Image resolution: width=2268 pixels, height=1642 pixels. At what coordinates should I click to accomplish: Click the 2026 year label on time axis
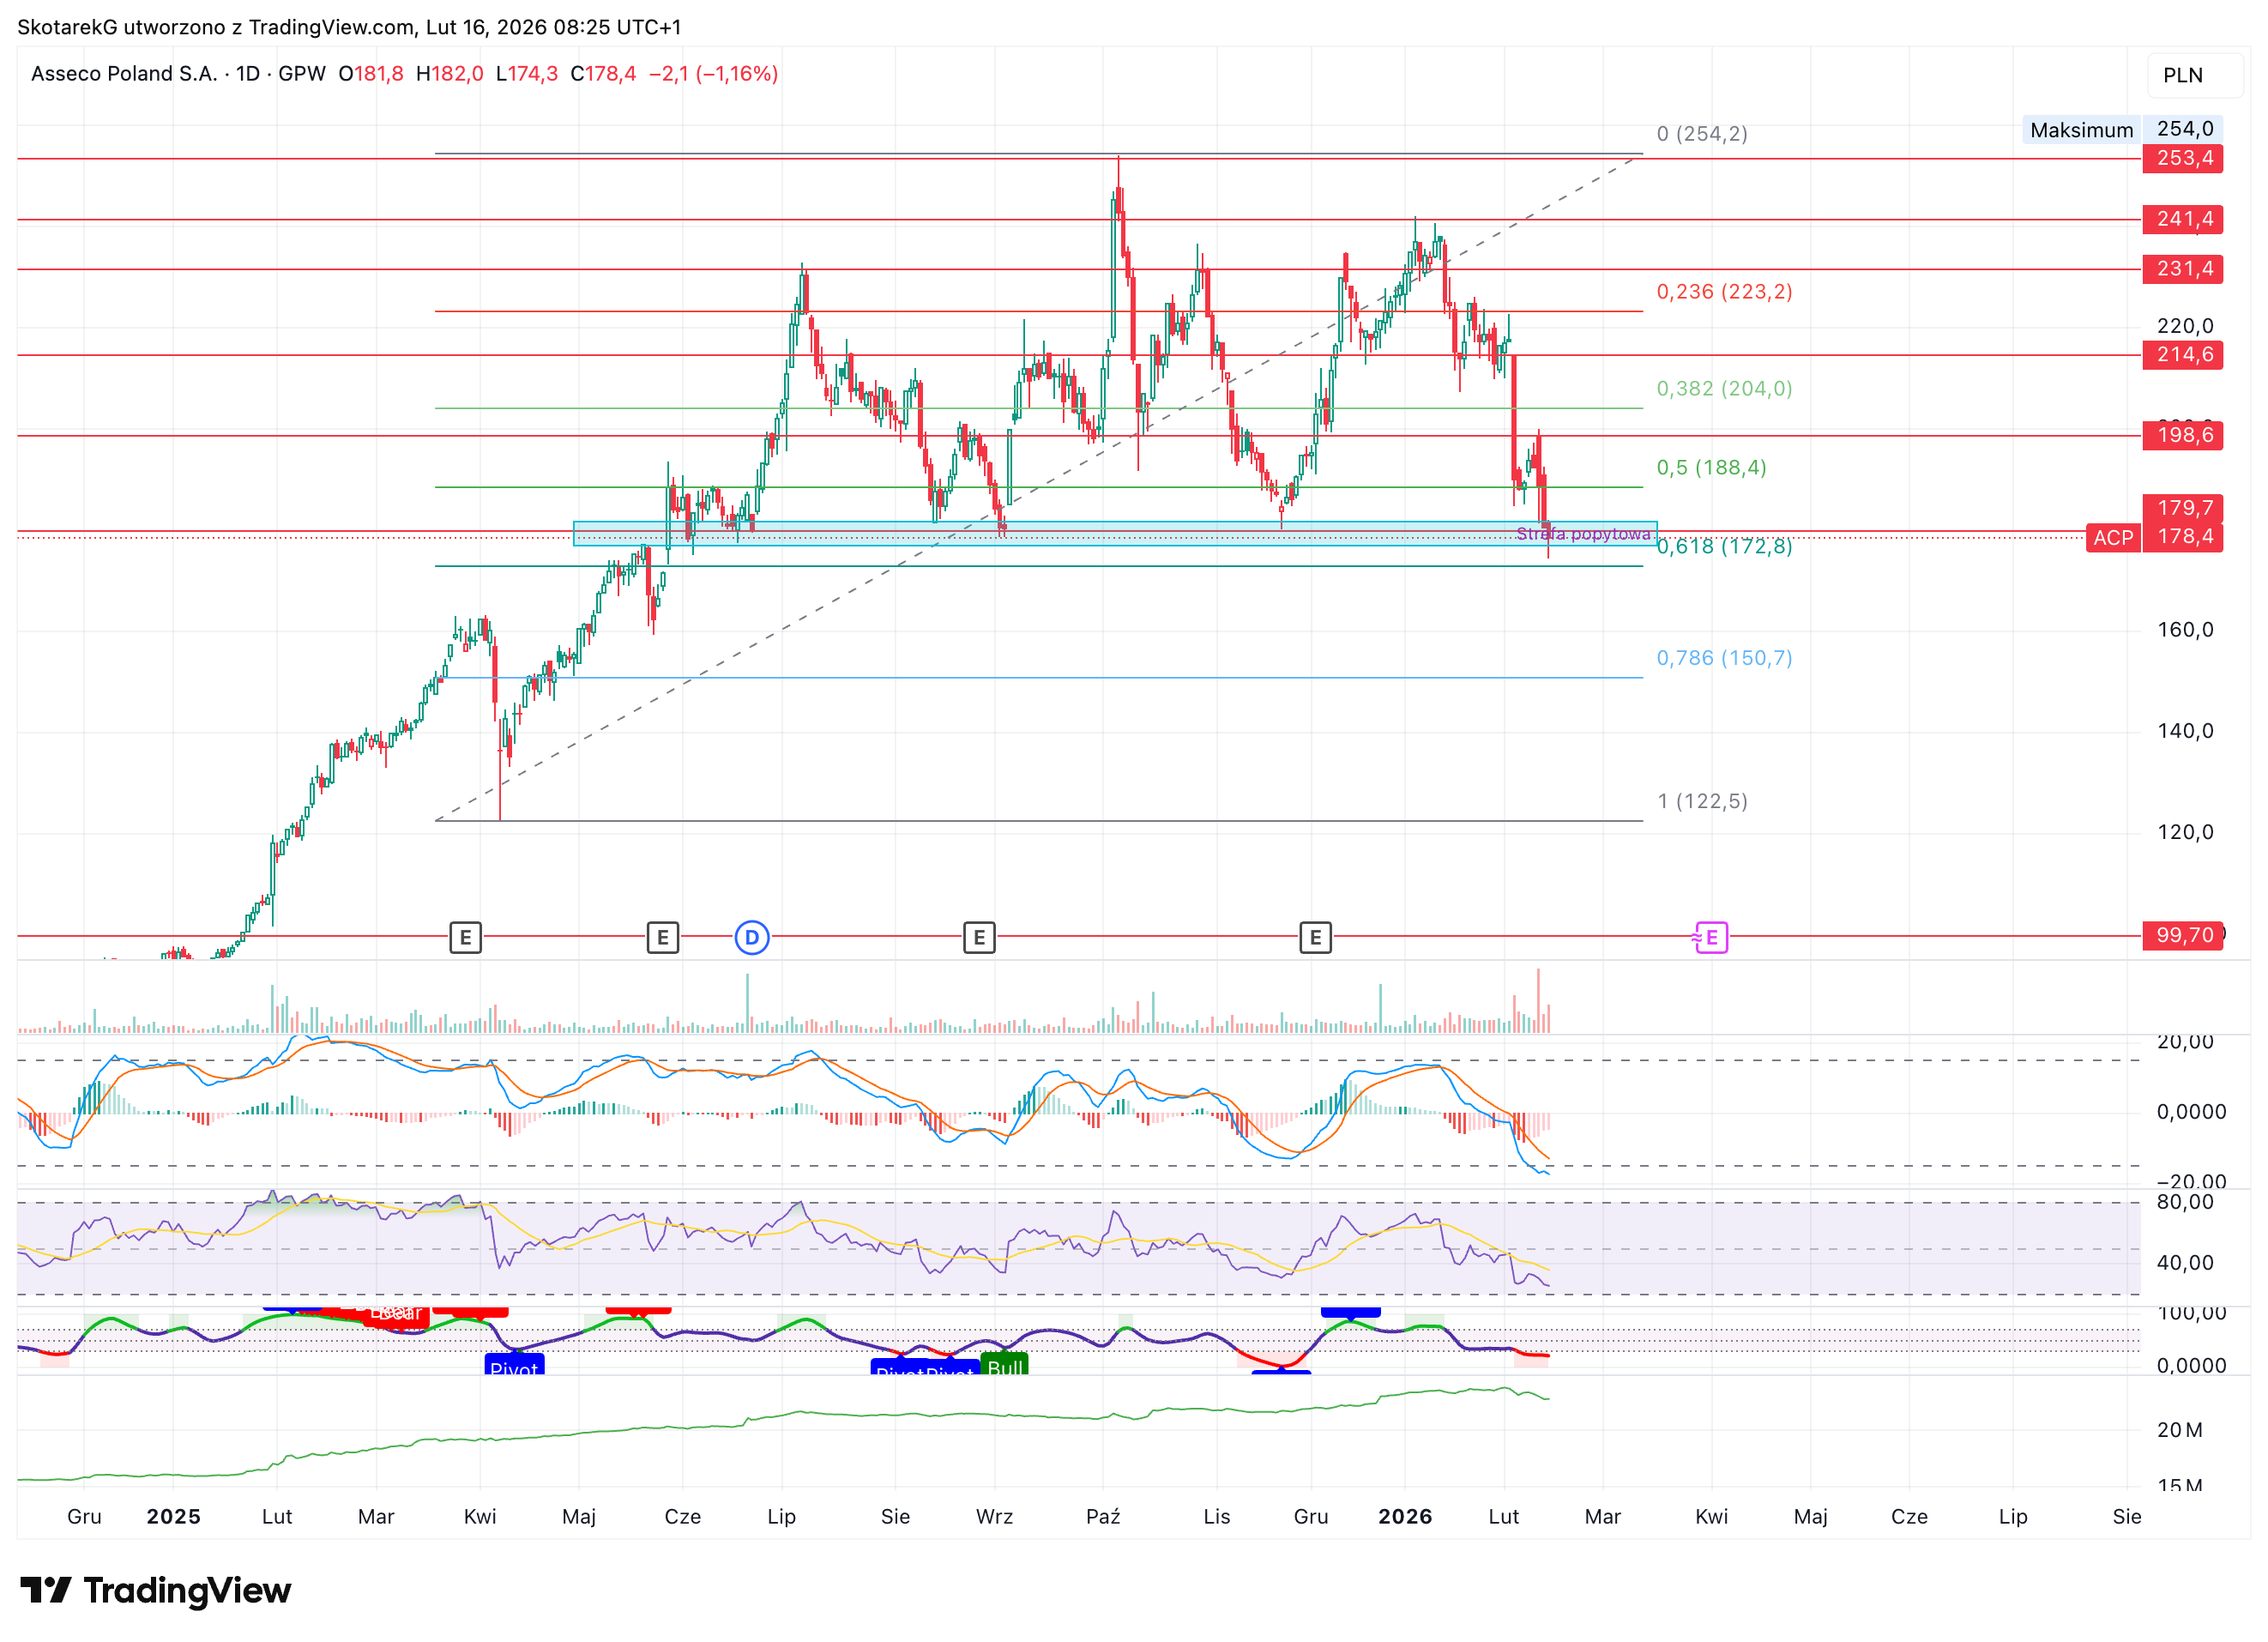coord(1405,1516)
